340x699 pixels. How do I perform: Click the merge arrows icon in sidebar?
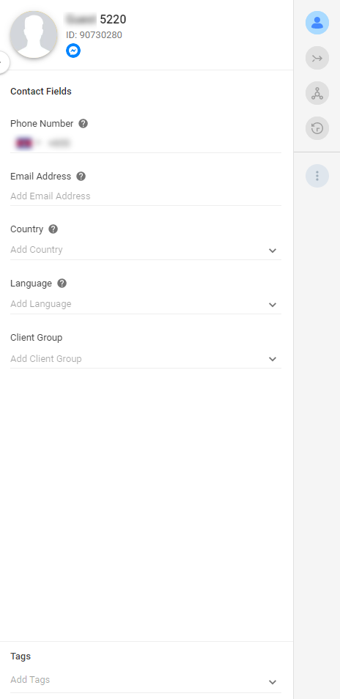click(317, 58)
